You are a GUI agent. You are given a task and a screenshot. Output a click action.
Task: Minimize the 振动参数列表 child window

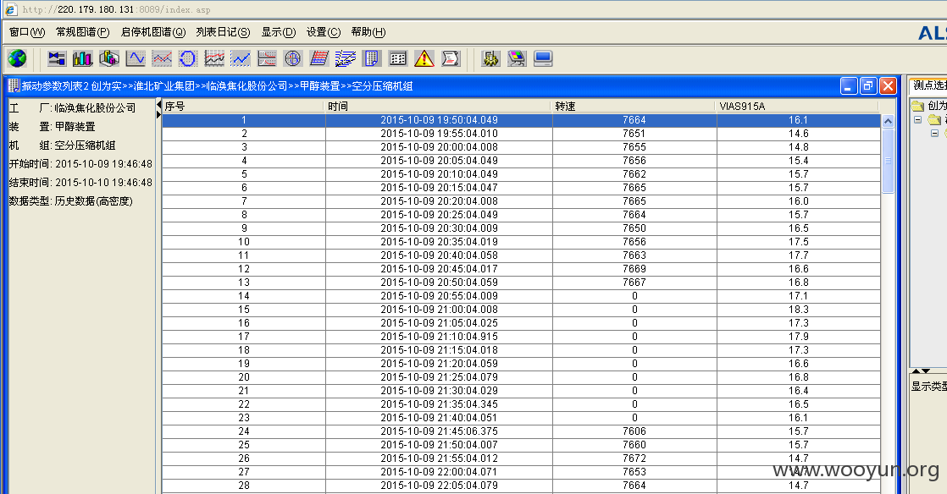pos(849,86)
